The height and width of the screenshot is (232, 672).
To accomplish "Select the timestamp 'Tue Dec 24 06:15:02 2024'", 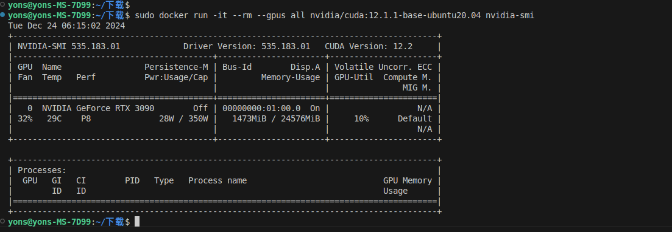I will coord(66,26).
